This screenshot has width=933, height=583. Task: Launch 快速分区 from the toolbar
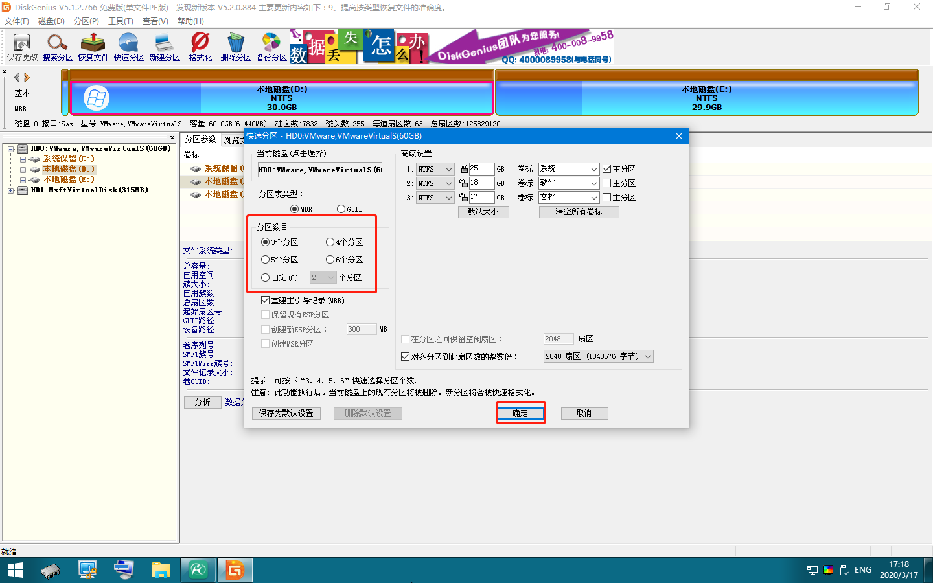[x=128, y=45]
